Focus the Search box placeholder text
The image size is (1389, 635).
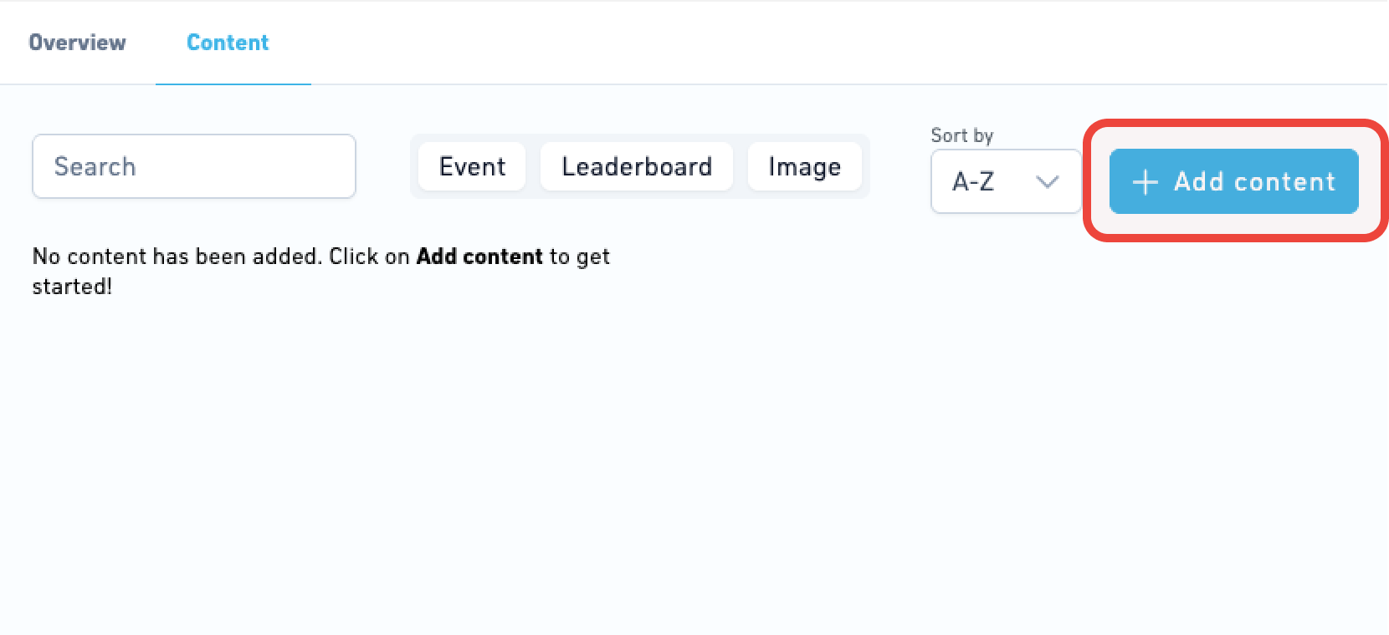click(95, 166)
